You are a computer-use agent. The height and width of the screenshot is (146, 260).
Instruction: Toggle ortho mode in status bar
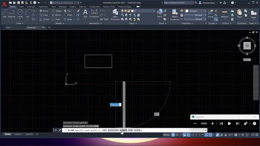(188, 135)
